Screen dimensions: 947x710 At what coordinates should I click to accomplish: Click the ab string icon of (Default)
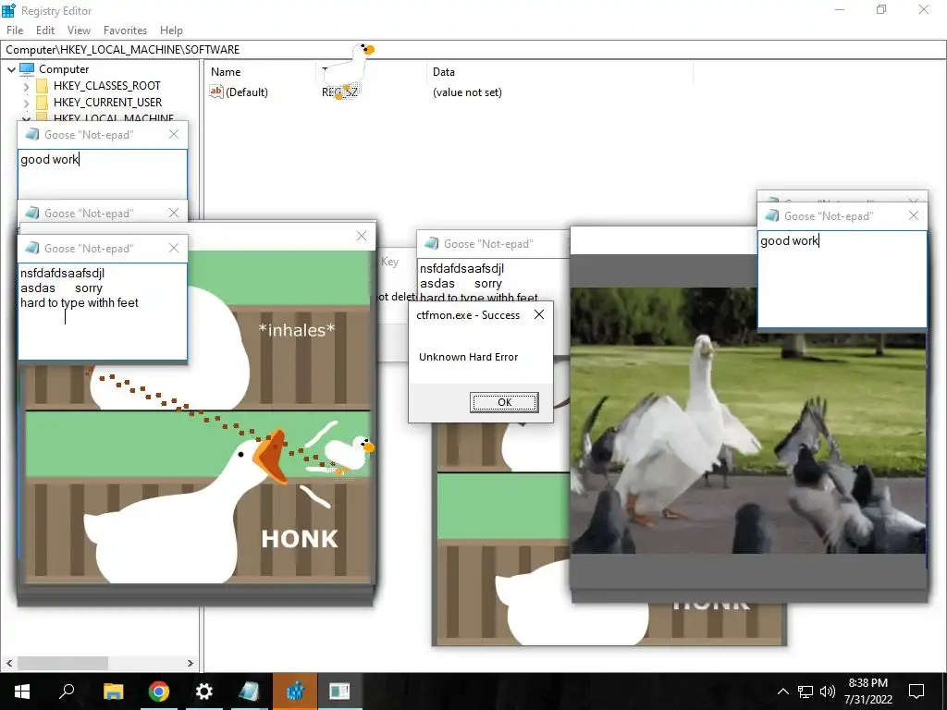pyautogui.click(x=216, y=92)
